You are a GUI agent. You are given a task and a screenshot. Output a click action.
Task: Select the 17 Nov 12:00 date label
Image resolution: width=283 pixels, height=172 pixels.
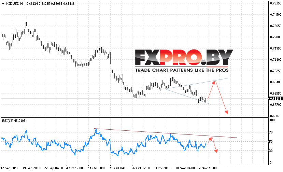[207, 168]
